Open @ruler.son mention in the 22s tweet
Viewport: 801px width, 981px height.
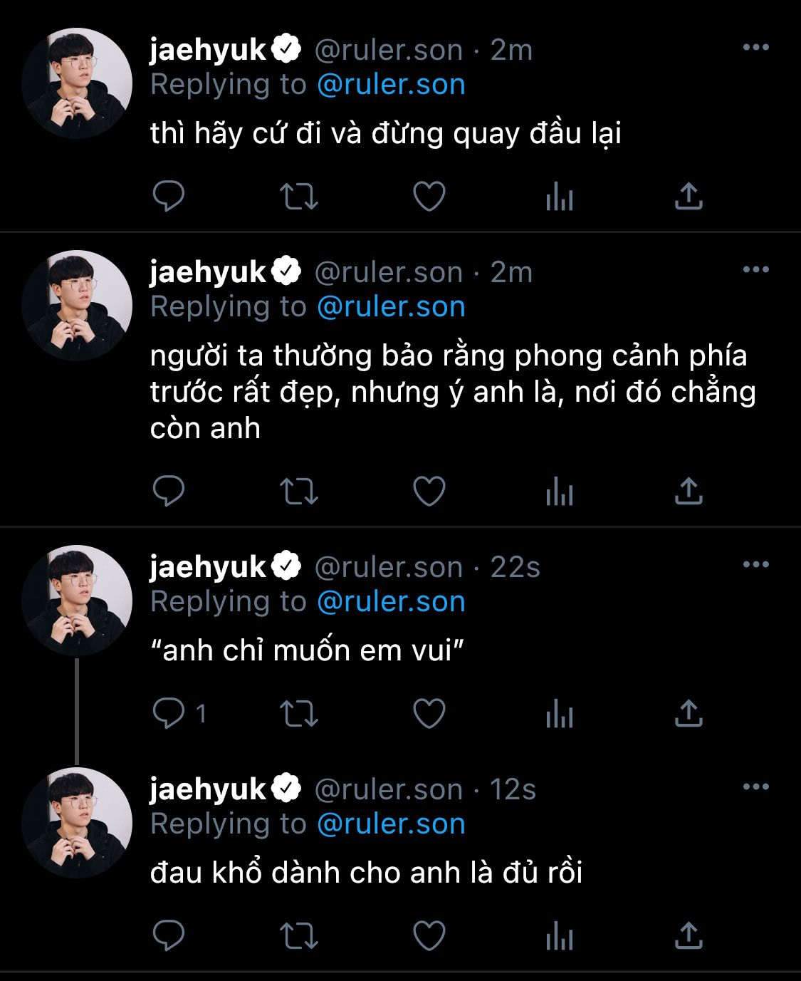coord(391,601)
